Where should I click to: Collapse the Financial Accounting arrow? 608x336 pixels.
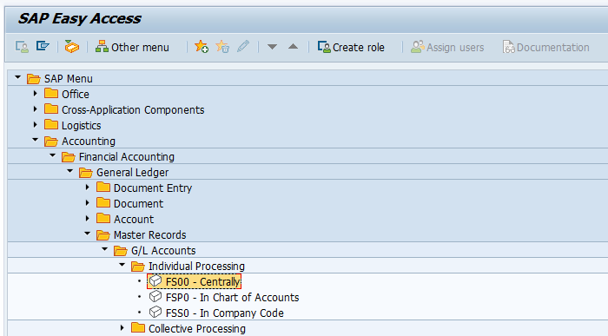click(x=53, y=155)
